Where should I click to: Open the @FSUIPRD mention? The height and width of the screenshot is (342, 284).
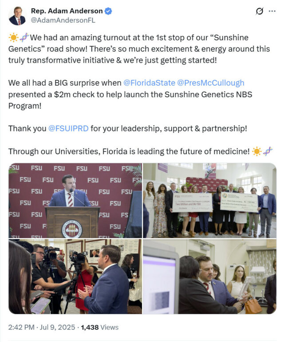pyautogui.click(x=68, y=128)
